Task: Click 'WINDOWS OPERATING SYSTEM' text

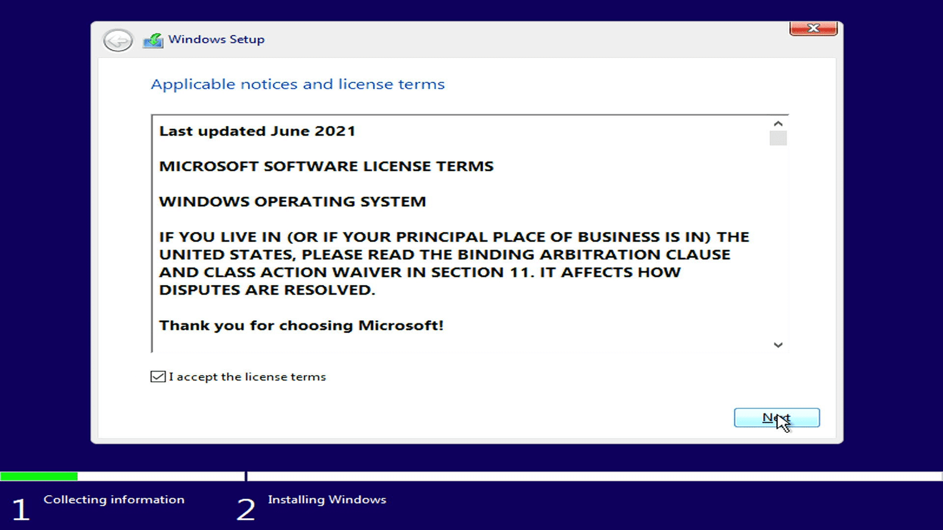Action: (x=292, y=202)
